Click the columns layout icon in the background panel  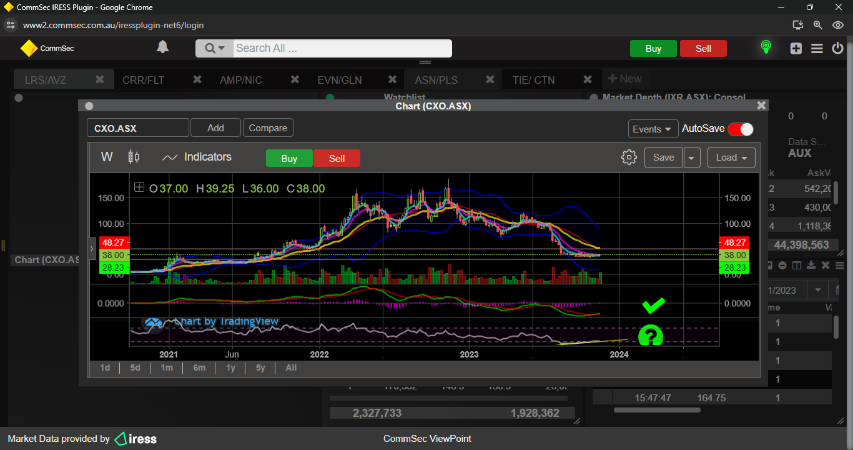tap(797, 266)
